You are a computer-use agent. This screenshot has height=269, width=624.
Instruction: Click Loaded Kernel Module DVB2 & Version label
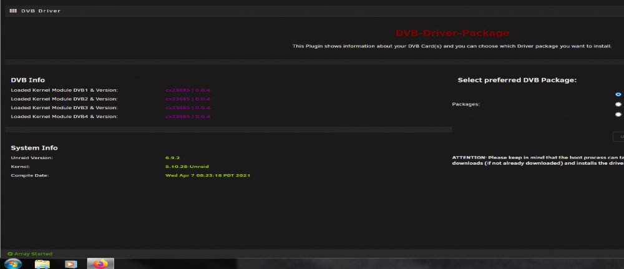coord(64,99)
